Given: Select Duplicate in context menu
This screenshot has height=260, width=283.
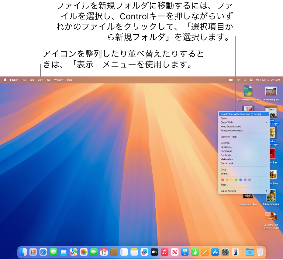Looking at the screenshot, I should pos(244,155).
